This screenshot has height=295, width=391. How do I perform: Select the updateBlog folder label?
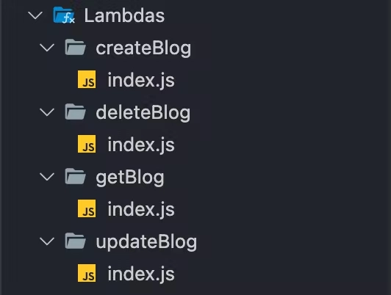tap(146, 242)
